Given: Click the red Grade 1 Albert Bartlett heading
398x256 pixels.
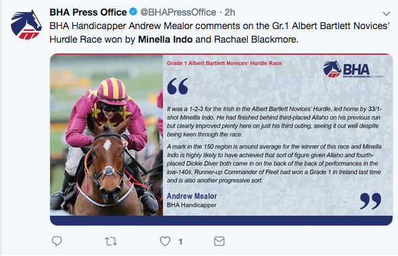Looking at the screenshot, I should [x=224, y=63].
